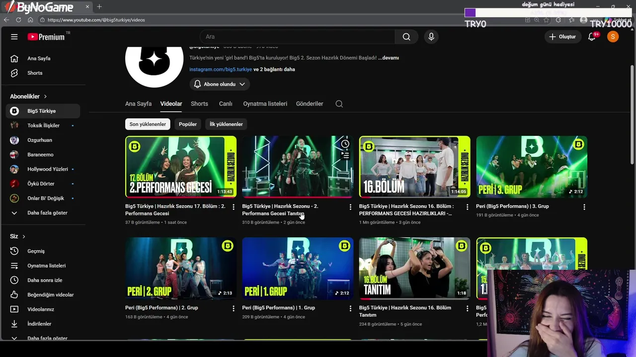Open Öykü Dörter subscription channel
The height and width of the screenshot is (357, 636).
click(x=44, y=183)
